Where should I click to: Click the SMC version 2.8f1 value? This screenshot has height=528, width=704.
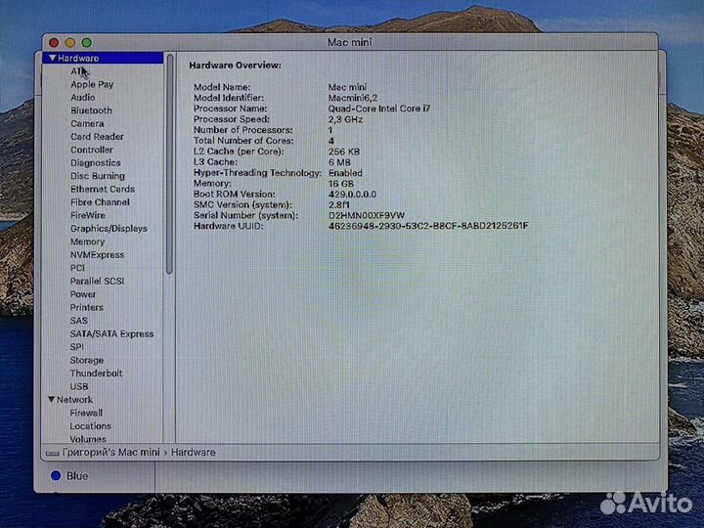[x=339, y=204]
